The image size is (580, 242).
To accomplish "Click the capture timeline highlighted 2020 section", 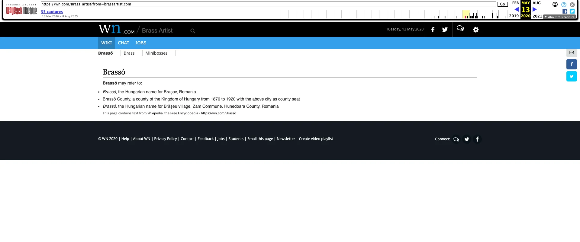I will coord(466,14).
